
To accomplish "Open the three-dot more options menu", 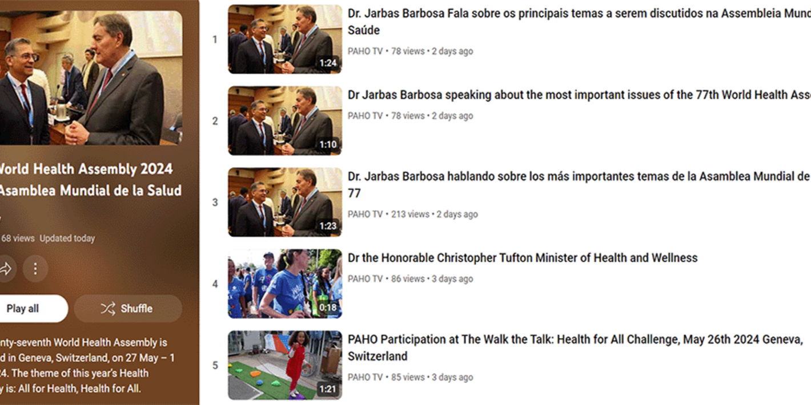I will pos(35,268).
